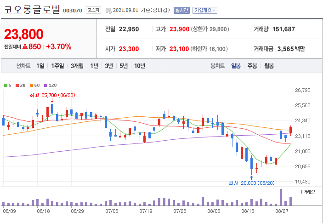The width and height of the screenshot is (323, 223).
Task: Switch chart to 1년 period
Action: point(94,66)
